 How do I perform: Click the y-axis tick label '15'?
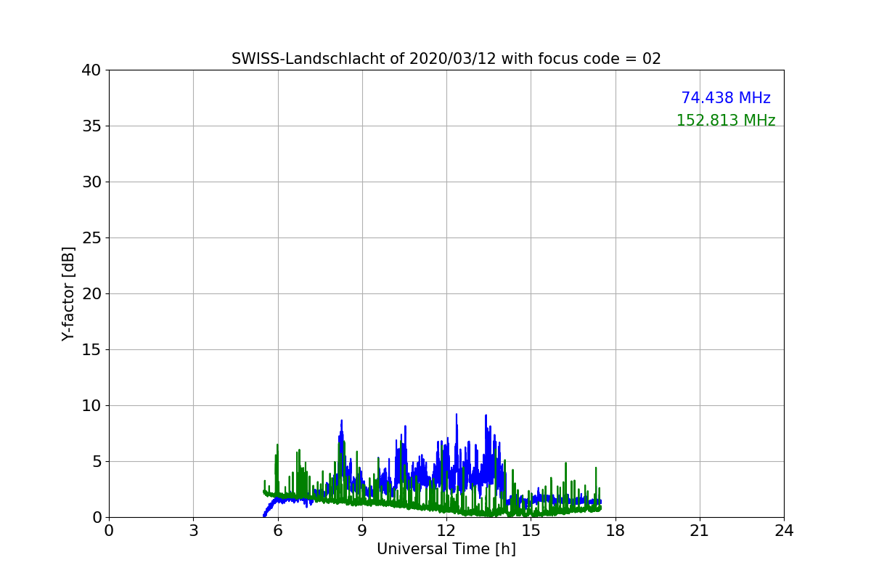coord(91,350)
